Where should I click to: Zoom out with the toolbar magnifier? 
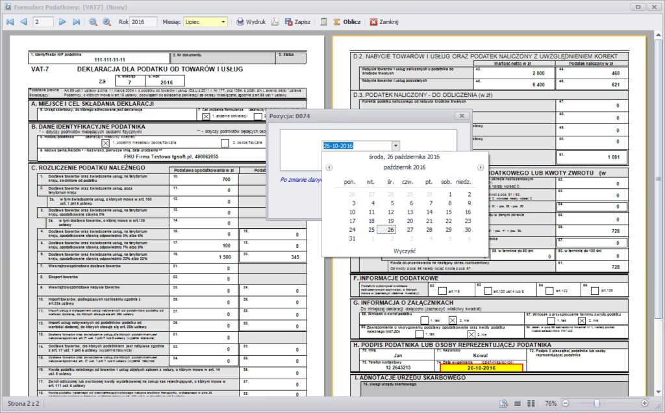pos(94,21)
